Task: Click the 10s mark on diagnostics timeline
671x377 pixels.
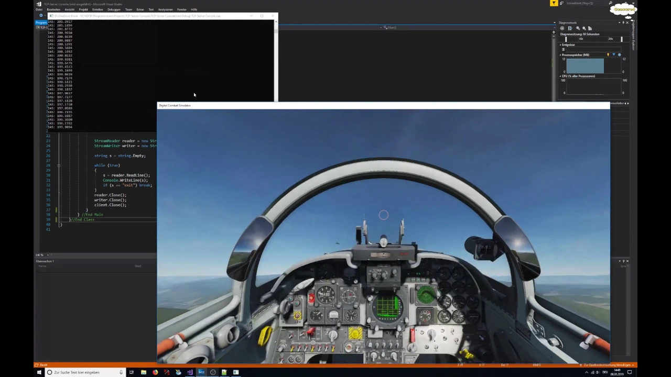Action: click(581, 39)
